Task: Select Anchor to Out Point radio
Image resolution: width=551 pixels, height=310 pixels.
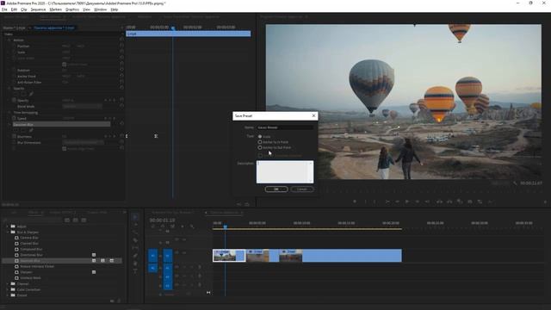Action: [260, 147]
